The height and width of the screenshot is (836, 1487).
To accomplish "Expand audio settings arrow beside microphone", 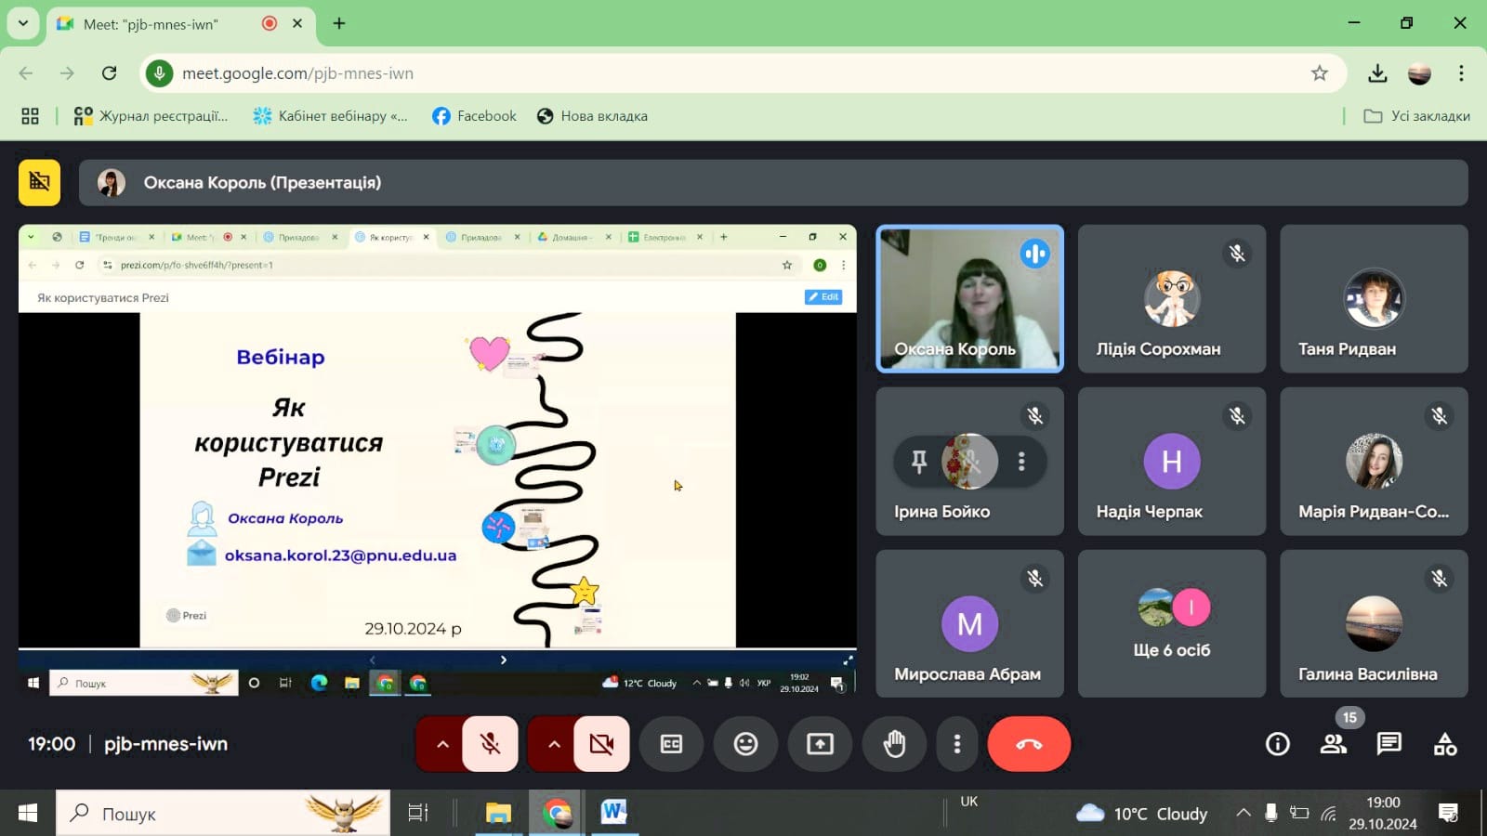I will pyautogui.click(x=441, y=744).
